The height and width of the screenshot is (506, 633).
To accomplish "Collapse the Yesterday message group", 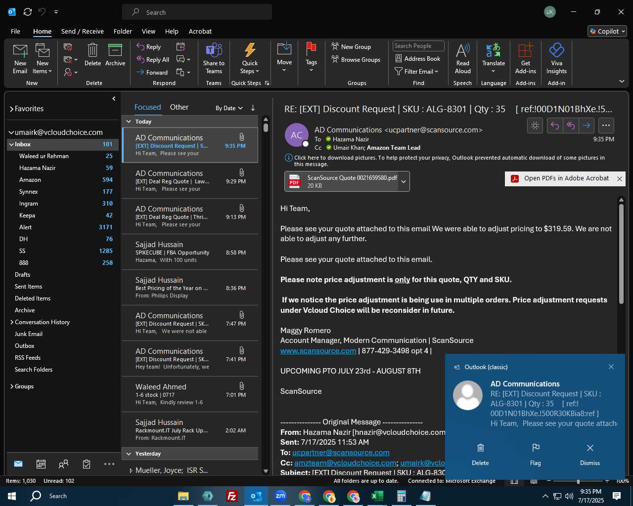I will point(129,454).
